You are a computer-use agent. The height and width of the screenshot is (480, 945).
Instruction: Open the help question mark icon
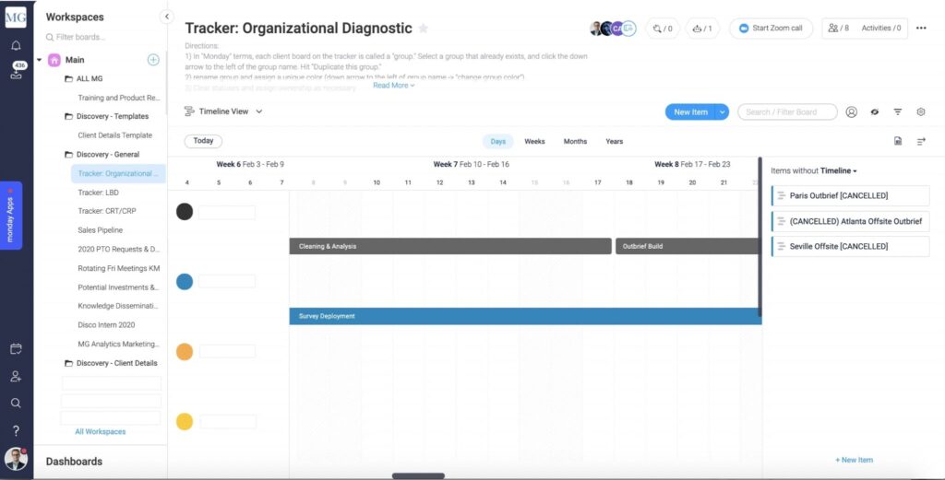tap(16, 430)
